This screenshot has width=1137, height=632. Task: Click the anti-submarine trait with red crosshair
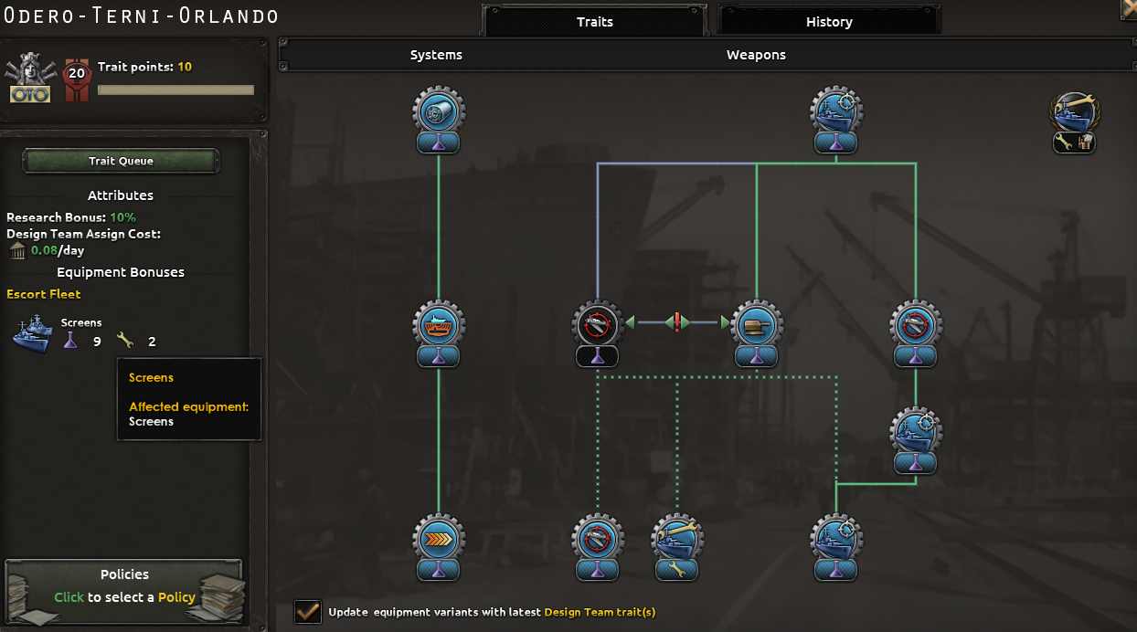[597, 324]
